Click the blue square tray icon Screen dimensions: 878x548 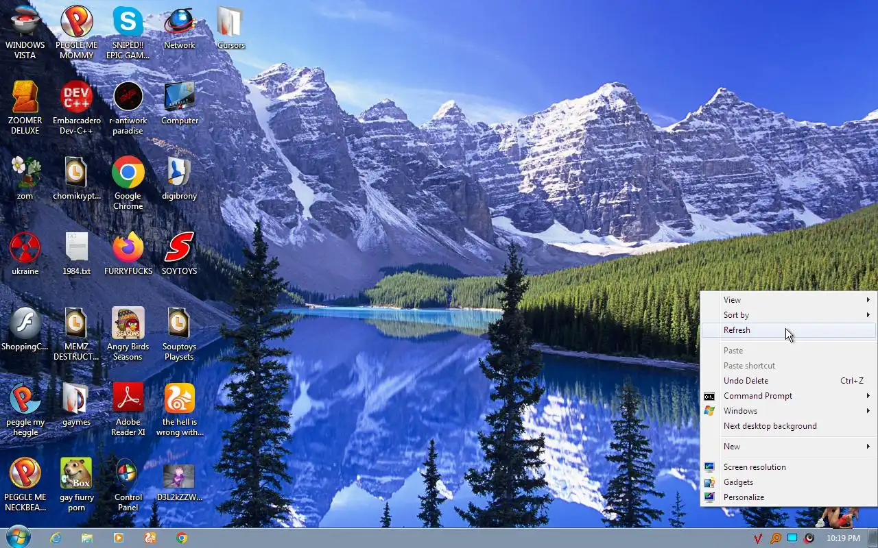pos(792,538)
